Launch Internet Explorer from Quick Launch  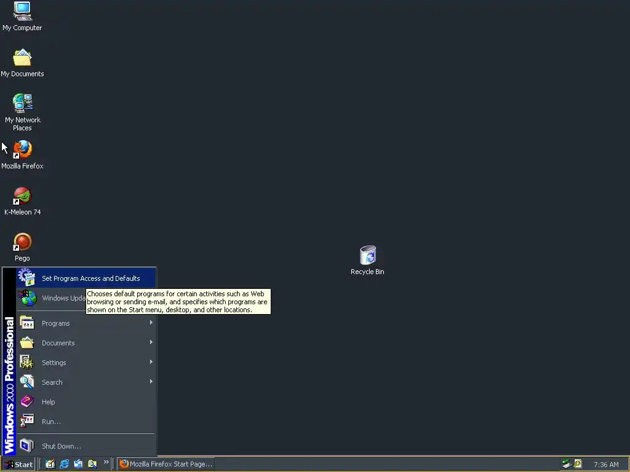point(64,464)
